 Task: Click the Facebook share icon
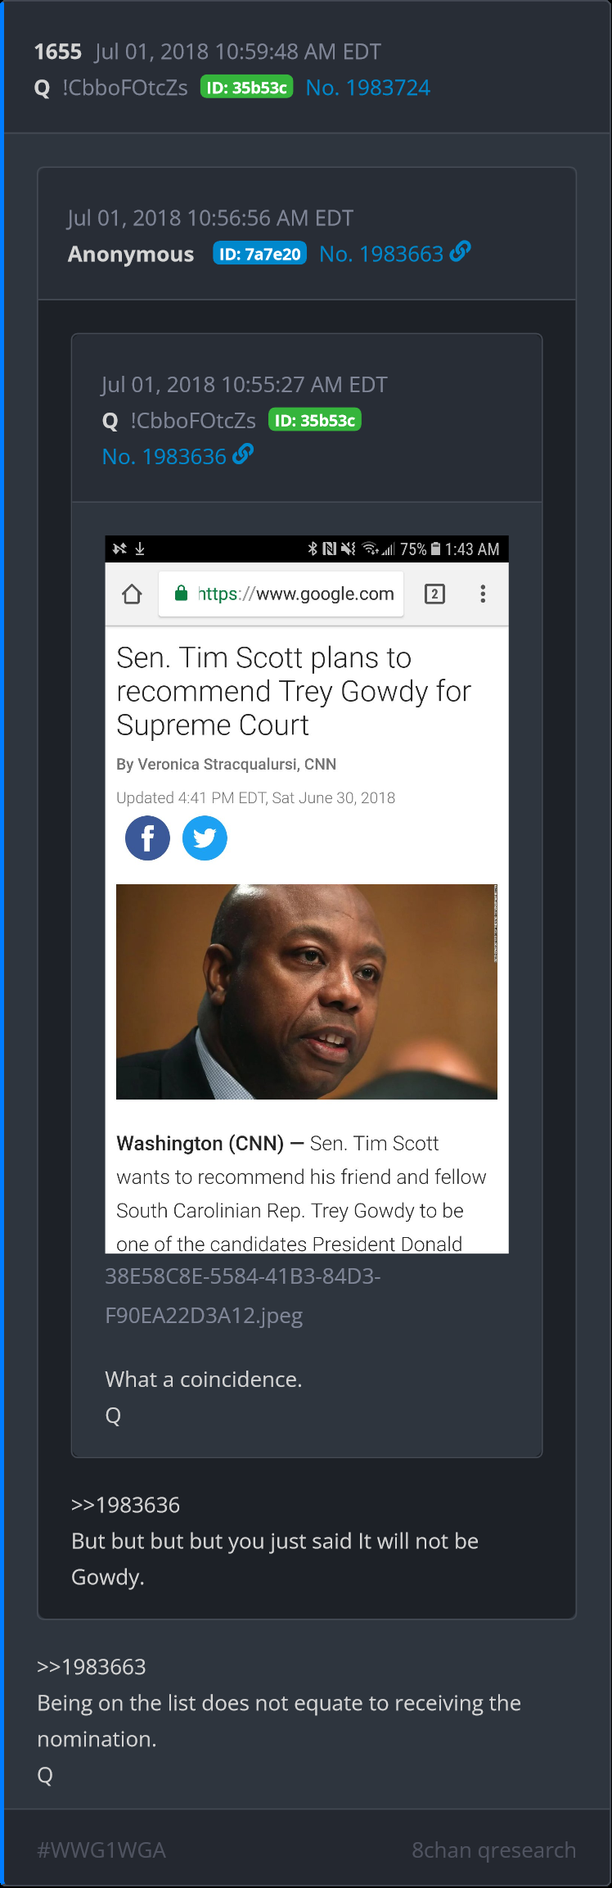pyautogui.click(x=147, y=838)
